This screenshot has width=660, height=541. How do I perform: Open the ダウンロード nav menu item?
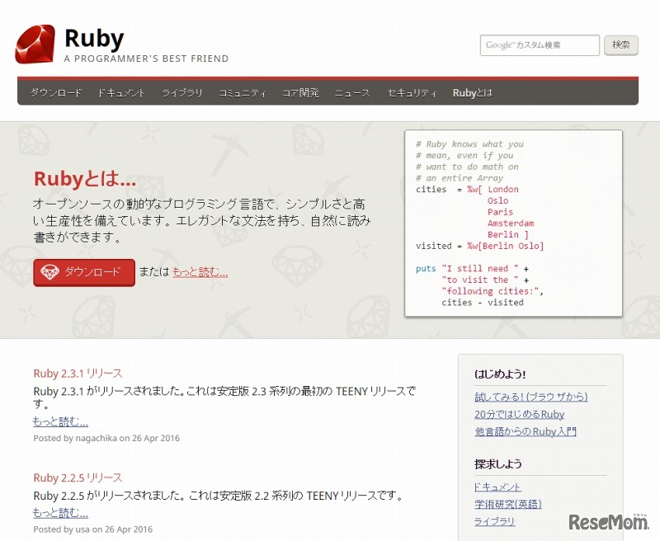[x=56, y=93]
